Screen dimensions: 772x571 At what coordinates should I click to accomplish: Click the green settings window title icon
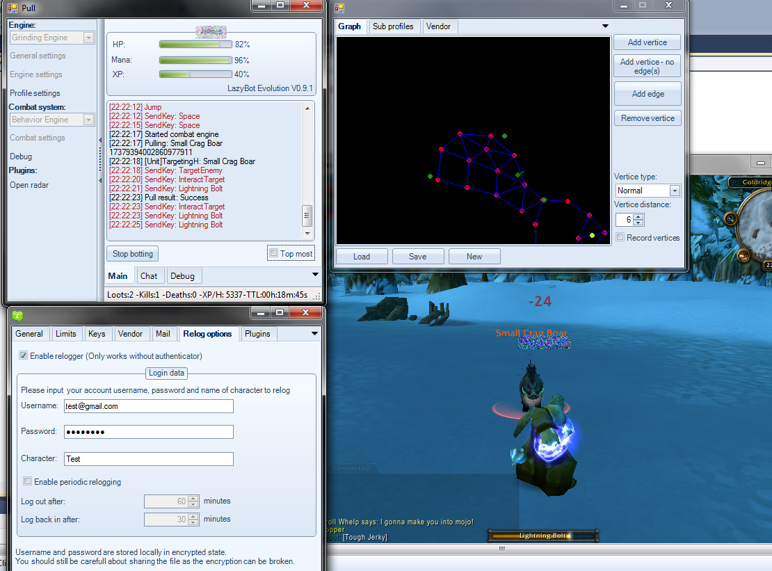pos(18,315)
